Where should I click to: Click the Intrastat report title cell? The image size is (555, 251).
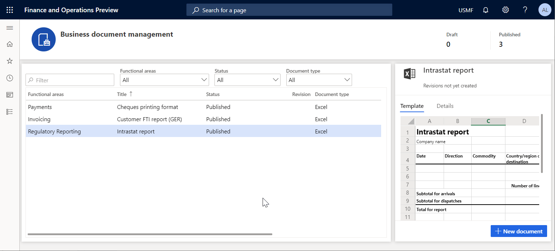136,131
